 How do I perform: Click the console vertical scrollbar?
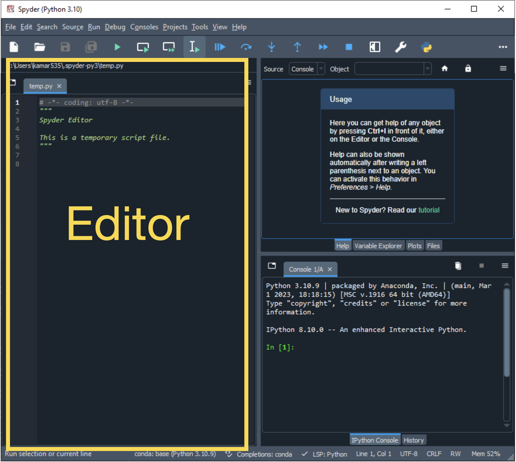pos(507,333)
